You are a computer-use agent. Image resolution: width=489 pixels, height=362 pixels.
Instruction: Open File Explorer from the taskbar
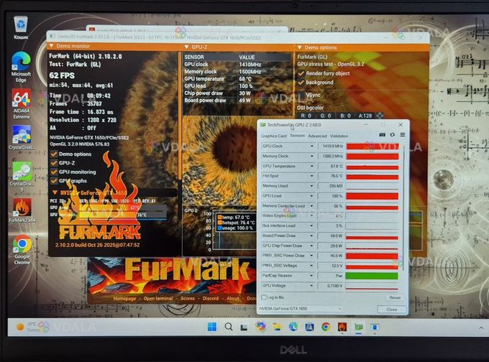pos(277,327)
